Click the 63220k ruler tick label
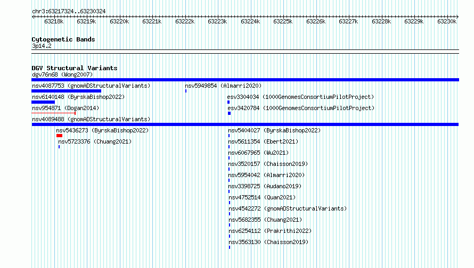 click(x=119, y=21)
